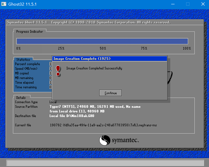This screenshot has height=167, width=209.
Task: Click the empty status bar at bottom
Action: point(104,163)
